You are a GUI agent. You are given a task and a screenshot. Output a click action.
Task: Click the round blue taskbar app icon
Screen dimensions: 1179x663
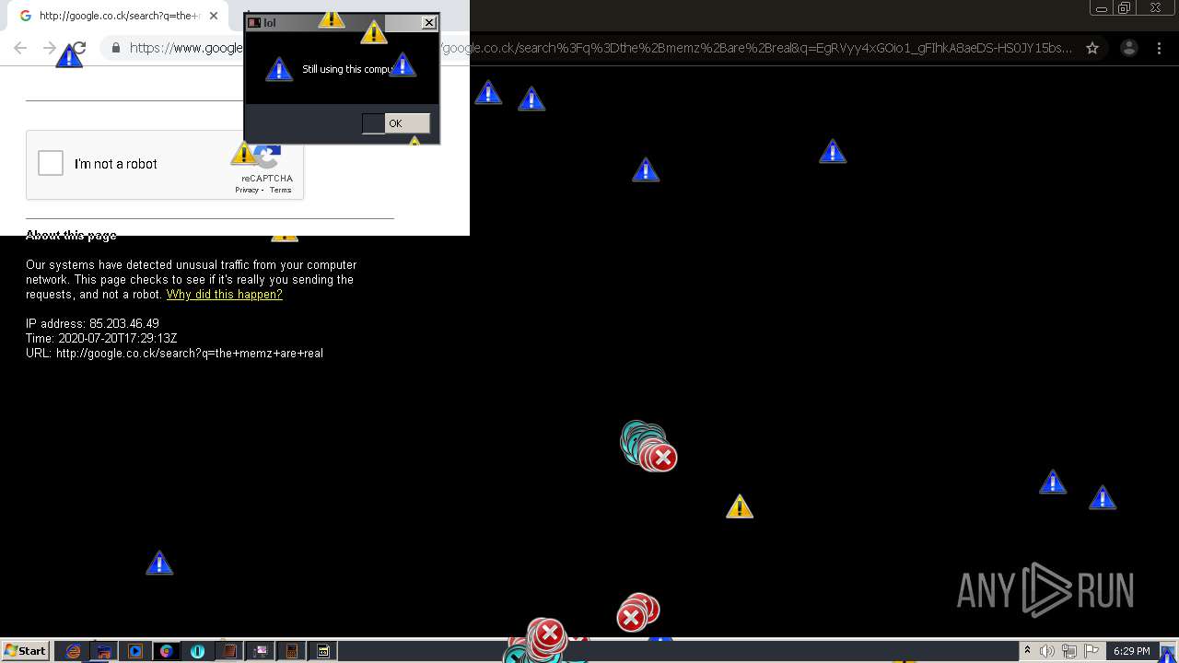click(x=198, y=651)
